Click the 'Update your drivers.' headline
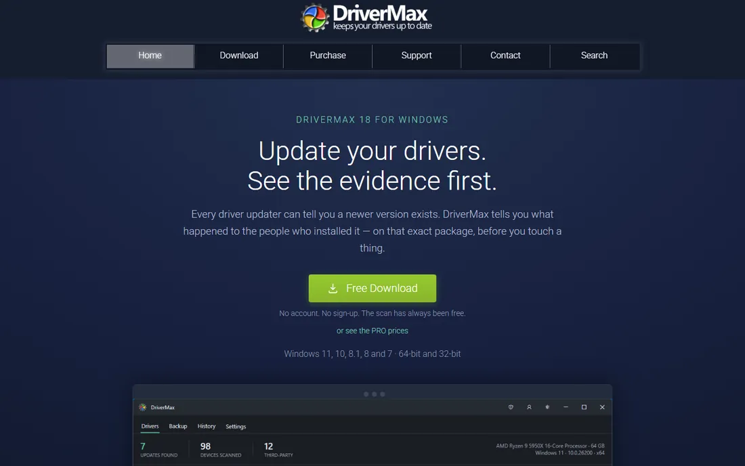 (372, 151)
